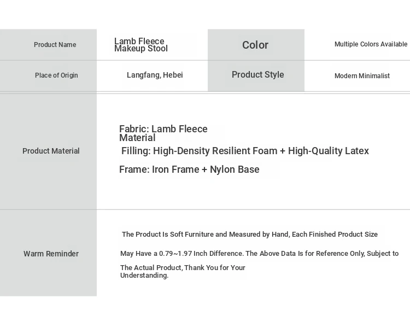Viewport: 410px width, 316px height.
Task: Click the Product Name label cell
Action: coord(55,45)
